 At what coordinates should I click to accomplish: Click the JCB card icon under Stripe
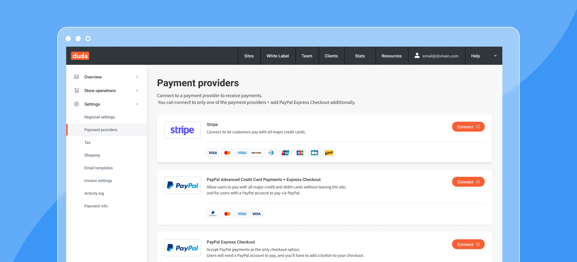click(x=300, y=153)
